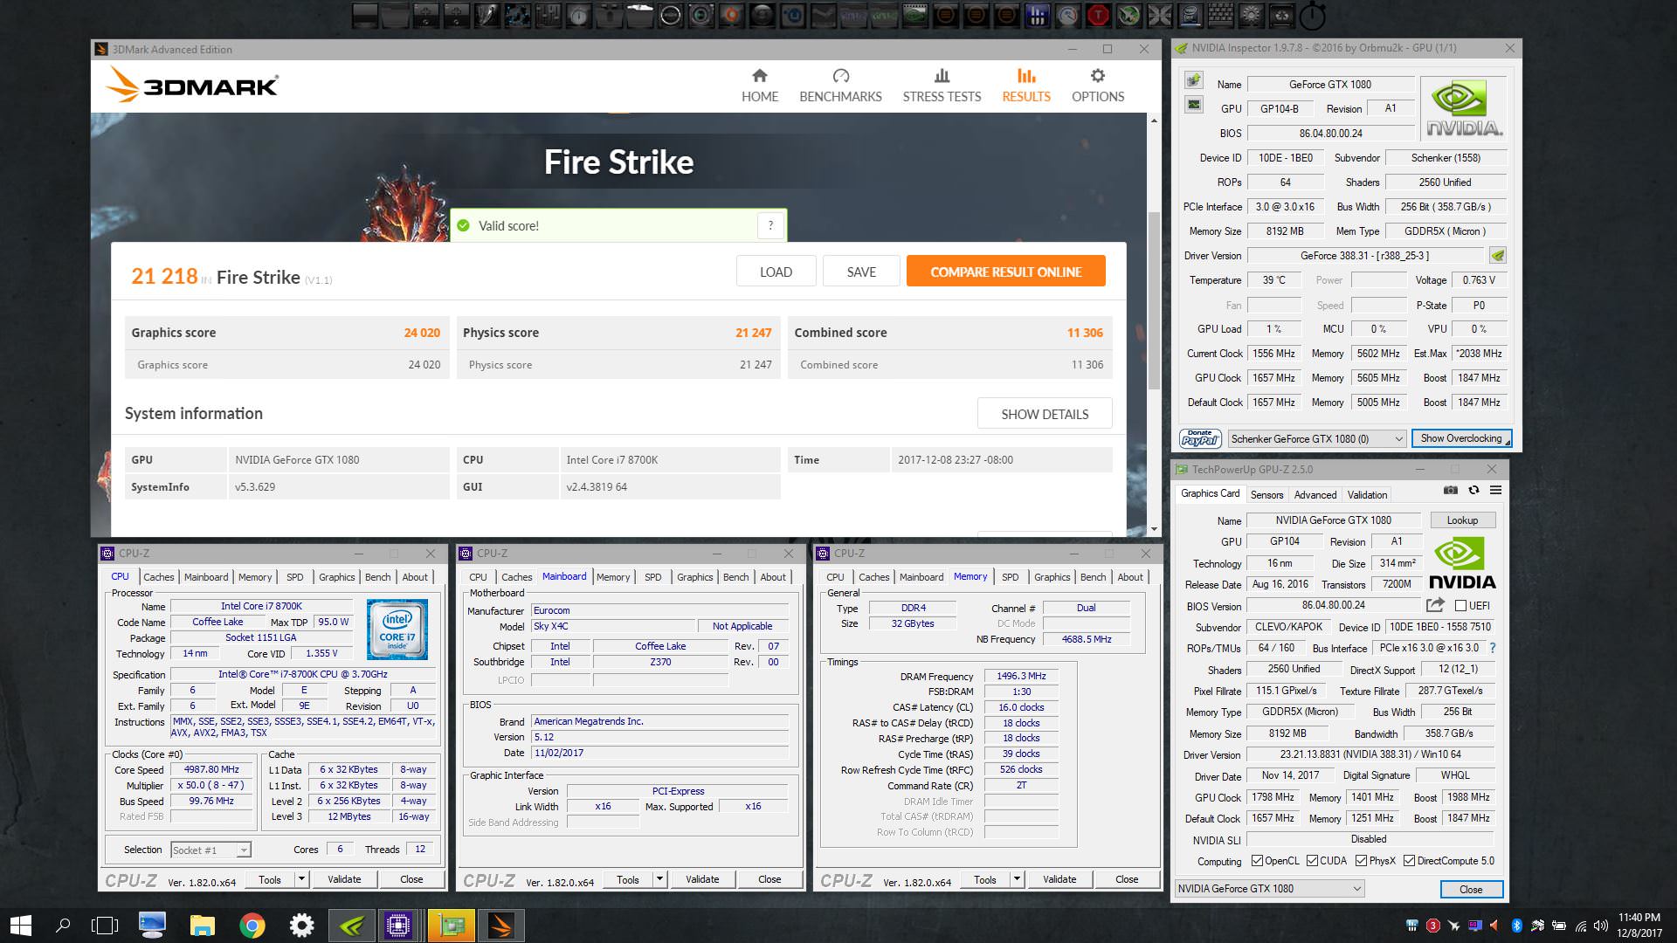1677x943 pixels.
Task: Switch to NVIDIA Inspector taskbar icon
Action: pyautogui.click(x=351, y=925)
